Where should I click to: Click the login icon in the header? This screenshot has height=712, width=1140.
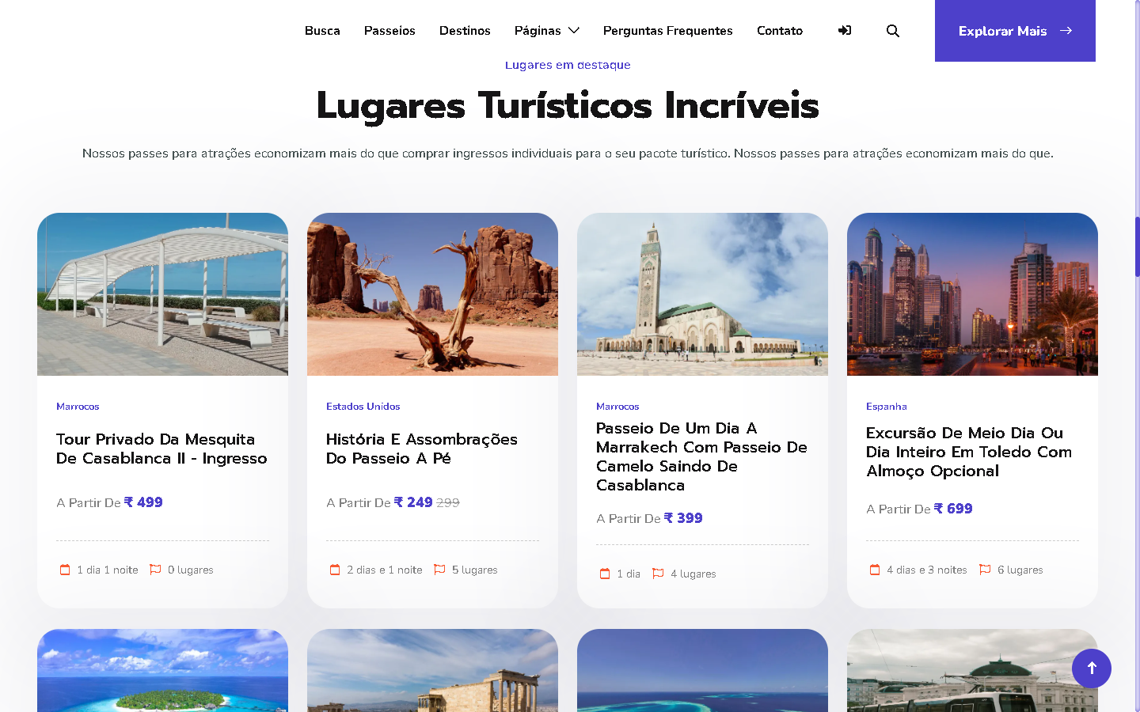click(845, 31)
